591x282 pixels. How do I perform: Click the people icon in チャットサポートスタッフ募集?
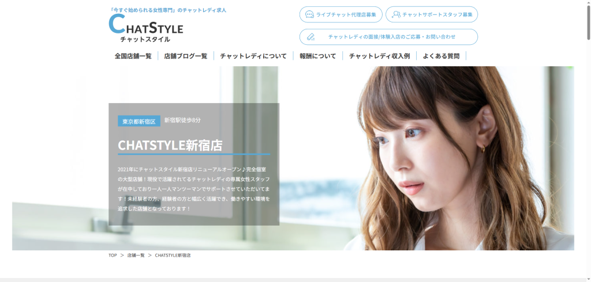396,14
